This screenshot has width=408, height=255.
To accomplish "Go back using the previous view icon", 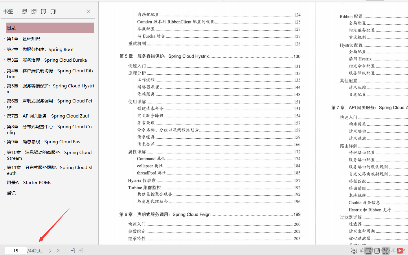I will click(x=72, y=251).
